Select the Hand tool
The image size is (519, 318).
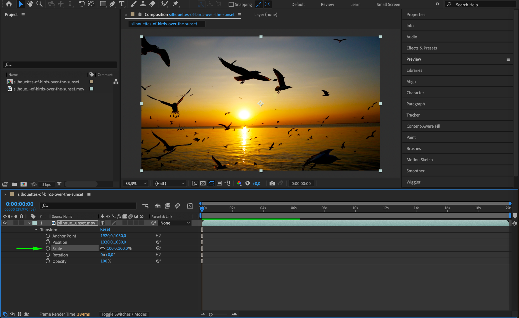(30, 4)
